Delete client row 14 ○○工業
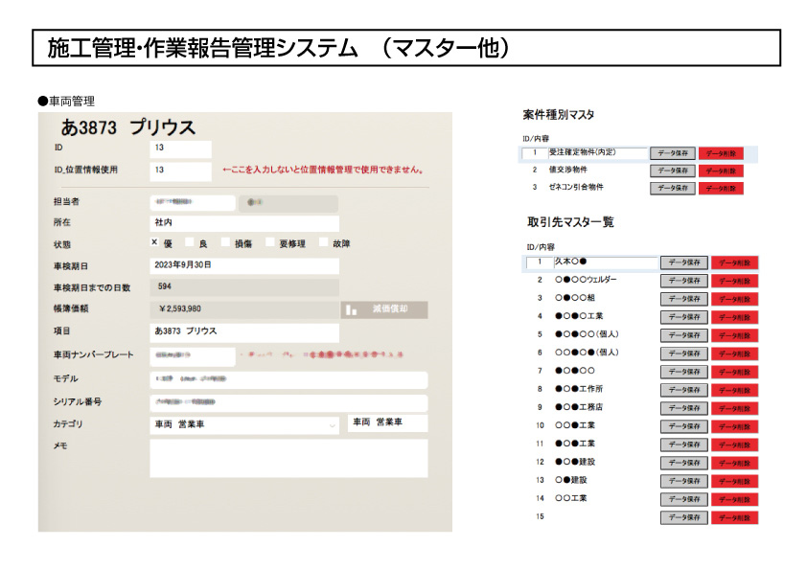Image resolution: width=807 pixels, height=570 pixels. coord(734,499)
